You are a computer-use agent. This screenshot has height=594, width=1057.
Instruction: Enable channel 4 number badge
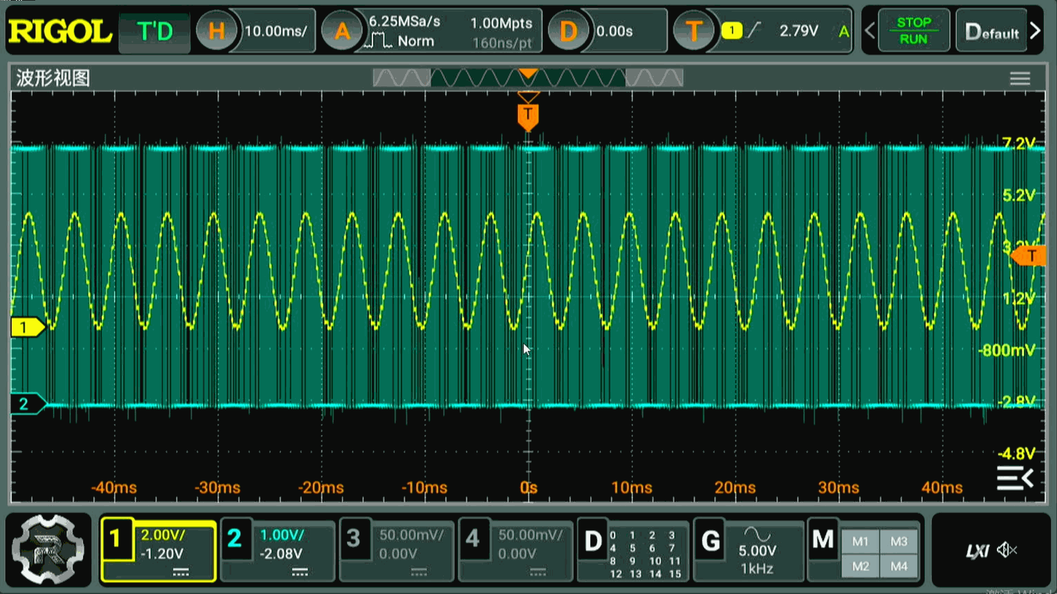click(x=473, y=538)
